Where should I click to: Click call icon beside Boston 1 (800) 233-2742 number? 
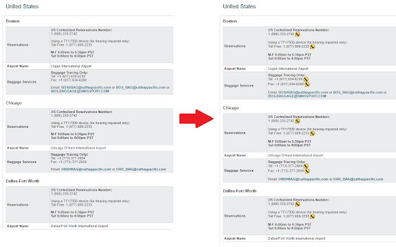pos(298,35)
